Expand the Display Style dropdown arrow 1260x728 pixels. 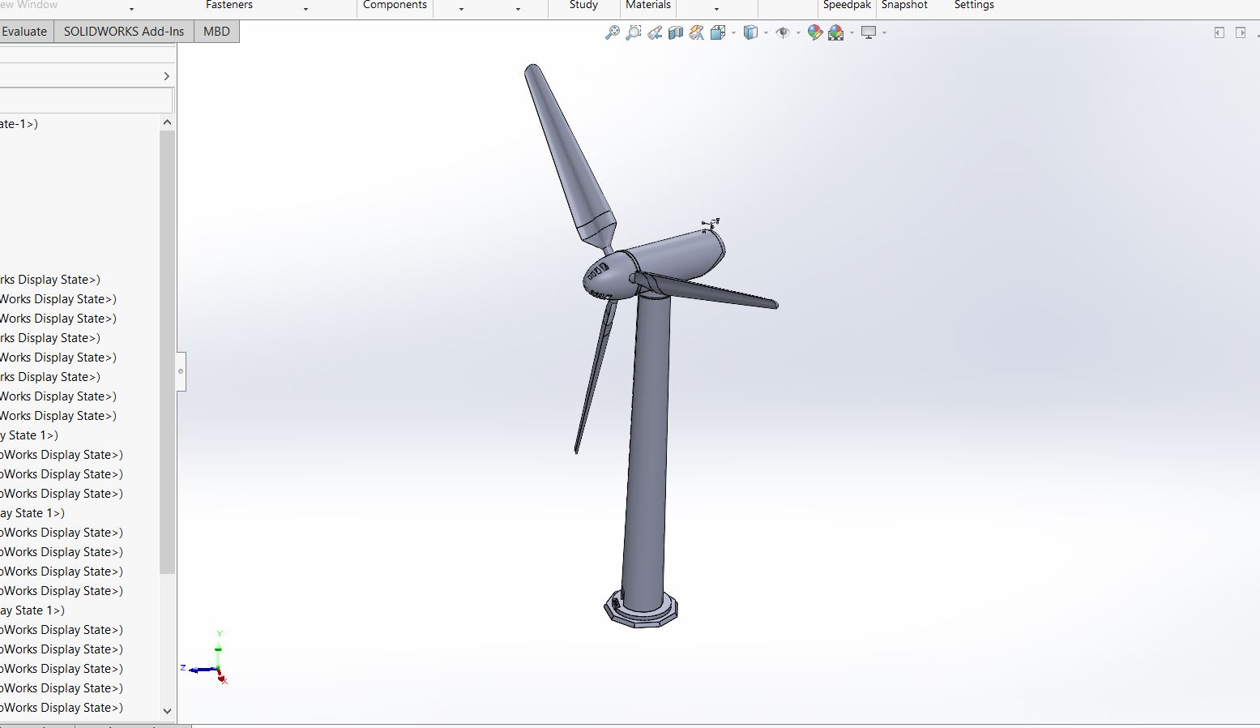[766, 32]
